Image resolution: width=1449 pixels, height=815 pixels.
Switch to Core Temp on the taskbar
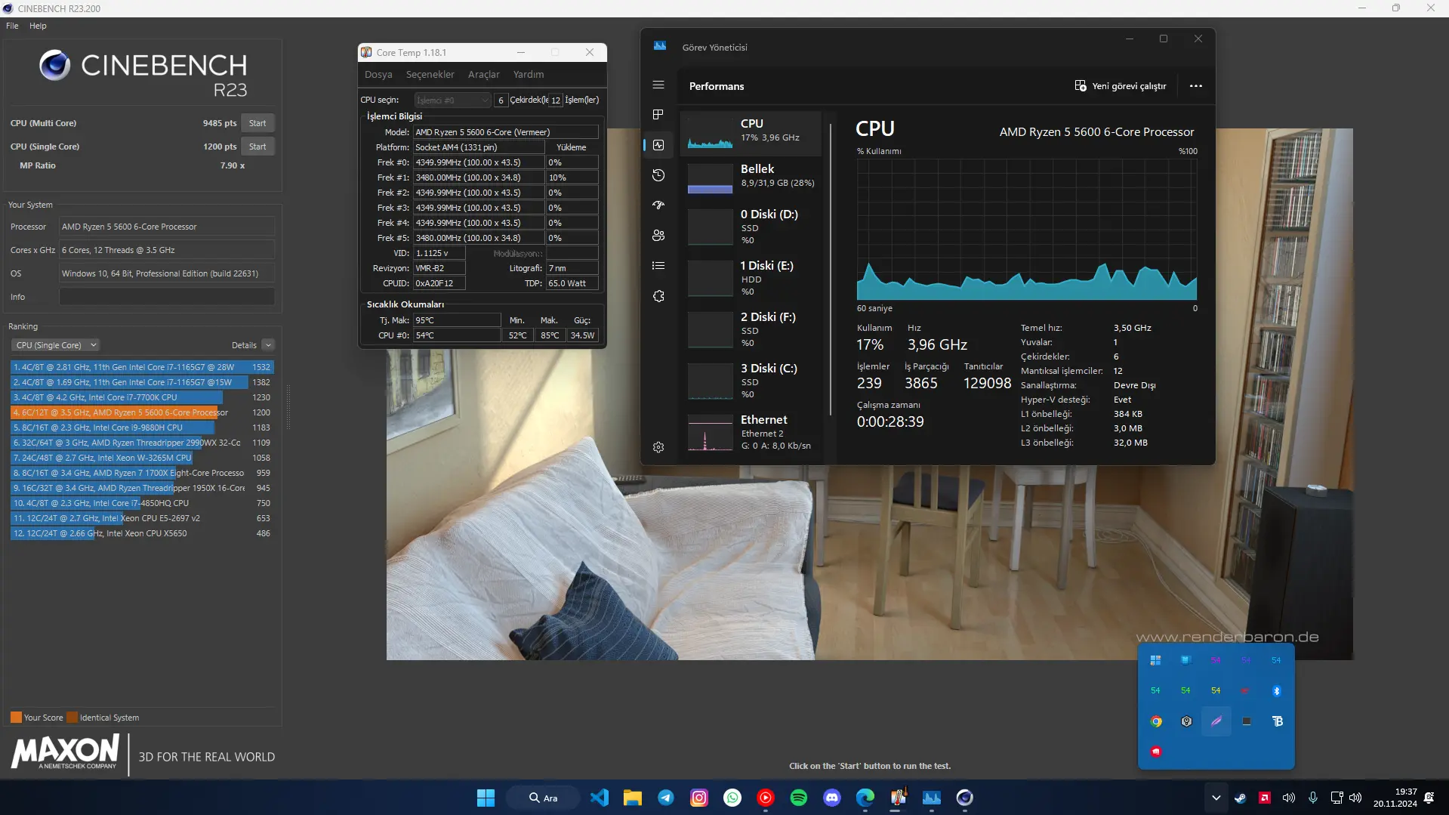[899, 798]
